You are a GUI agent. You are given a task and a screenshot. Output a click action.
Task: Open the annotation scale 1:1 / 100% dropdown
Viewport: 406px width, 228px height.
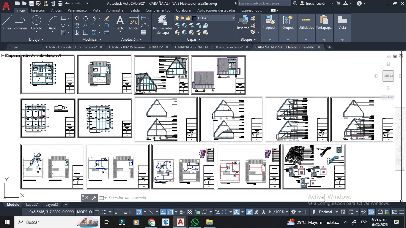click(x=278, y=212)
